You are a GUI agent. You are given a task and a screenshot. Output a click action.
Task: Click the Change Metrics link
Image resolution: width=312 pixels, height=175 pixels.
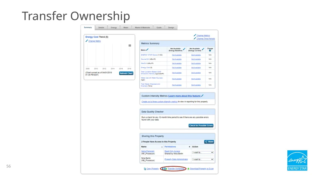pyautogui.click(x=203, y=36)
